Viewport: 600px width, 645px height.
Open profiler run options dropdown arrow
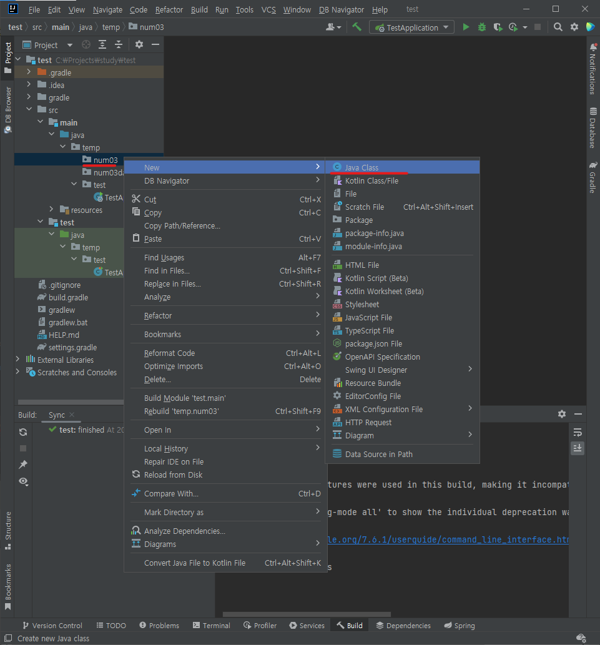point(524,27)
